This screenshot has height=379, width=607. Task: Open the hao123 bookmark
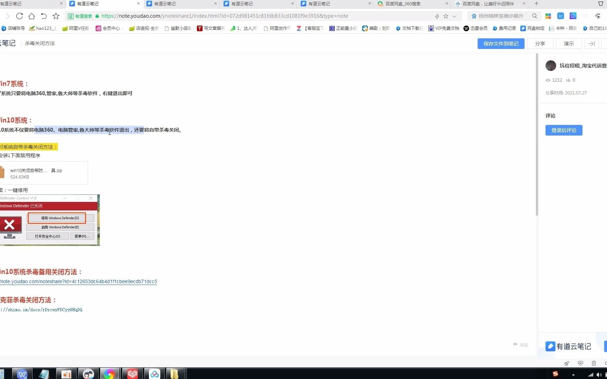[x=43, y=28]
